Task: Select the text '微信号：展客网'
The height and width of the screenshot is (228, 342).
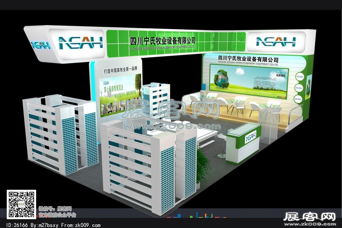Action: (55, 209)
